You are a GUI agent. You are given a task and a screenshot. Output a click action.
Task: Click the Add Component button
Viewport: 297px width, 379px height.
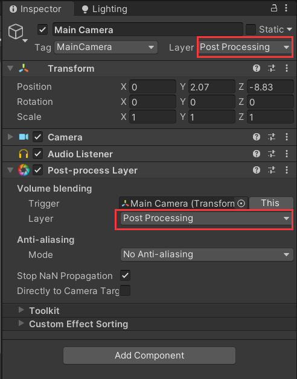click(x=149, y=356)
